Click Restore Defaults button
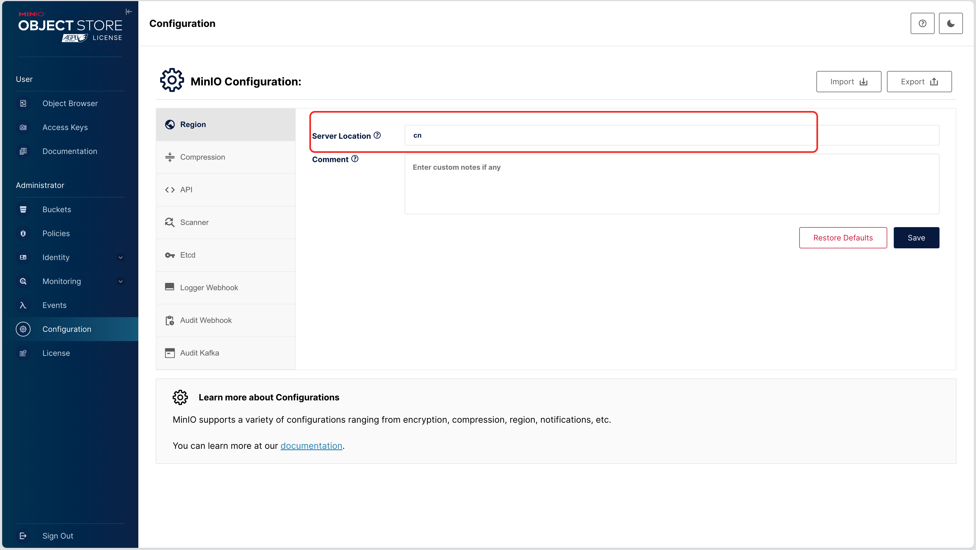 [x=843, y=238]
